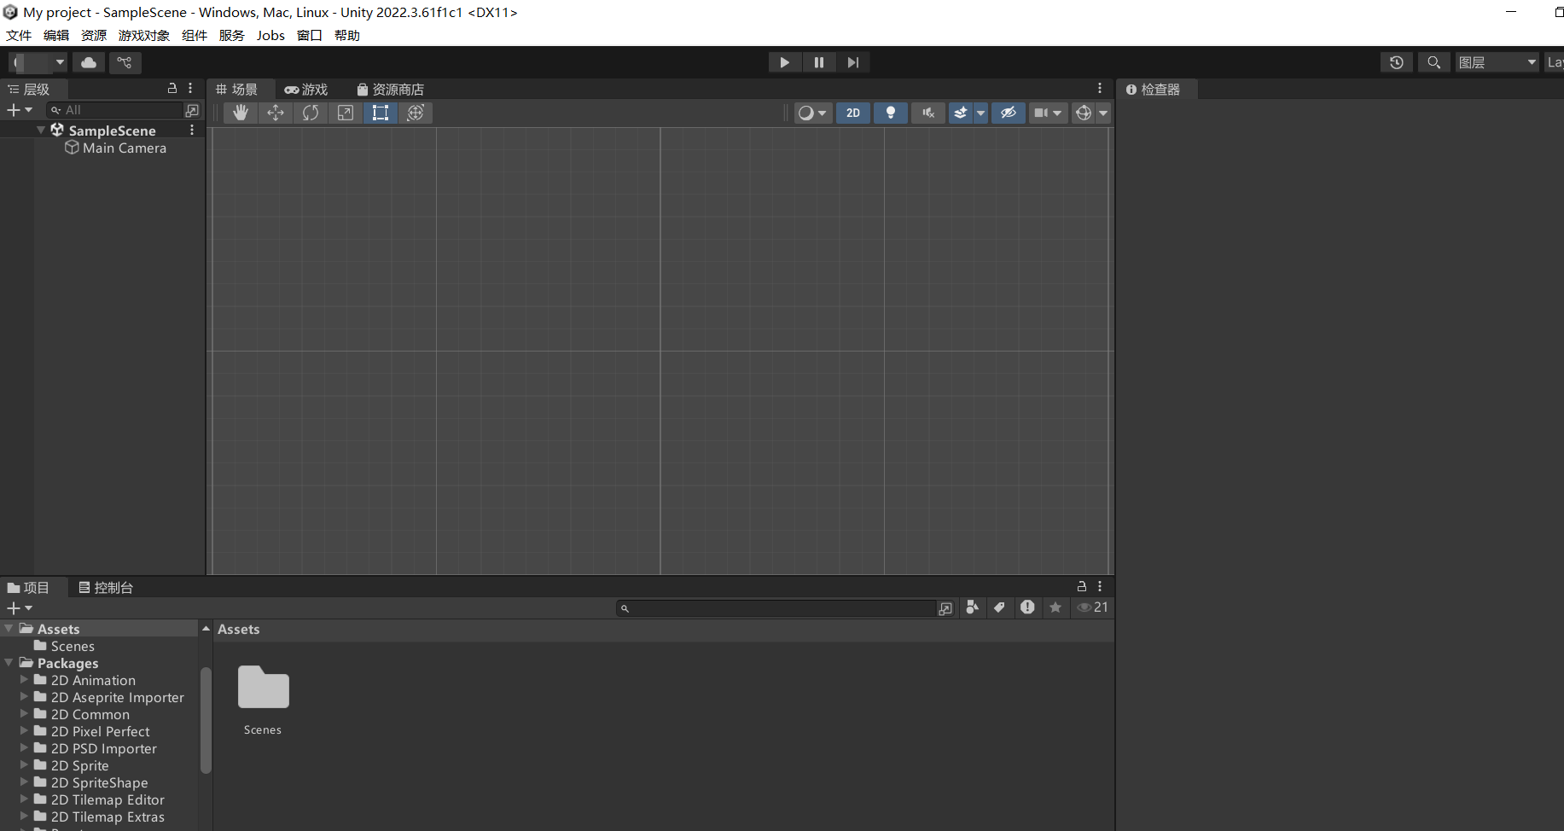Select 2D Pixel Perfect package

[99, 731]
